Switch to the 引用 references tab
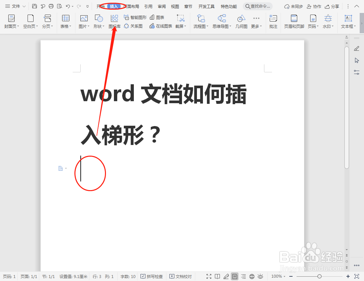Screen dimensions: 364x281 (148, 7)
